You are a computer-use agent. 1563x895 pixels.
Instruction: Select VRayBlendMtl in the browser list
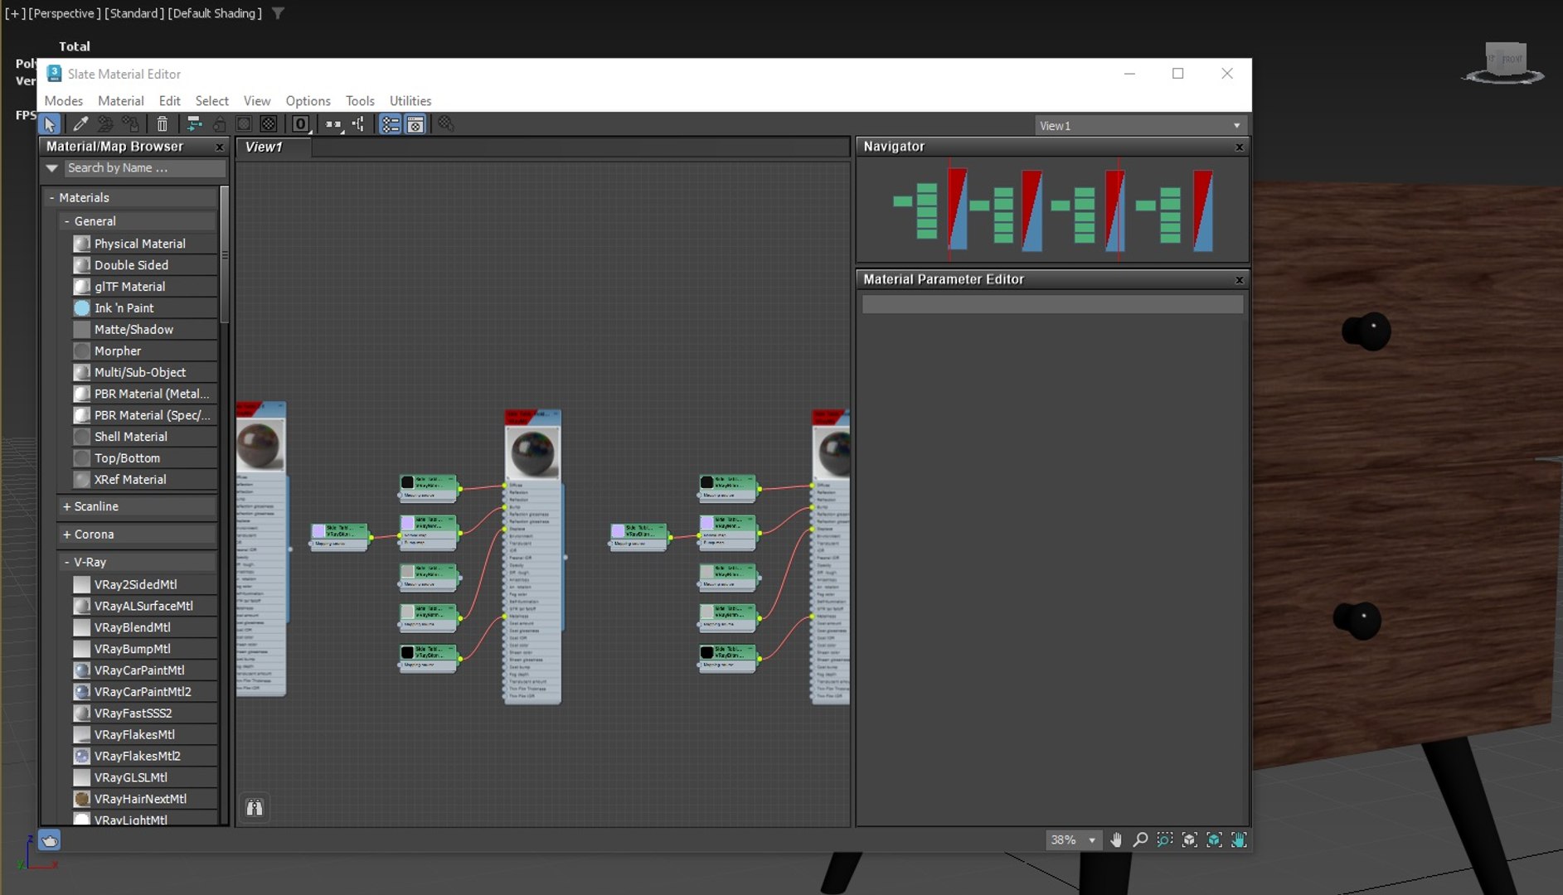click(x=144, y=627)
